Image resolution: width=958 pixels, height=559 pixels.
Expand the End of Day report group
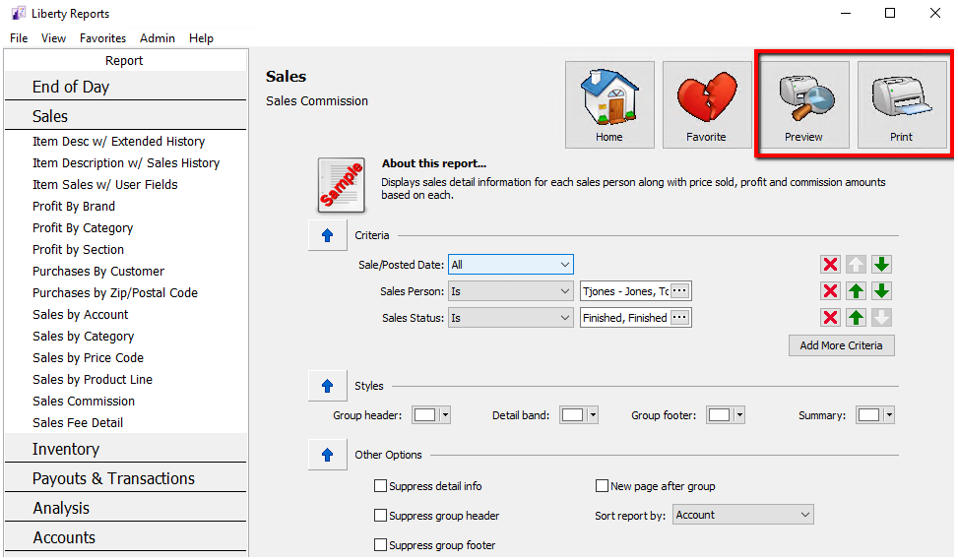click(125, 87)
